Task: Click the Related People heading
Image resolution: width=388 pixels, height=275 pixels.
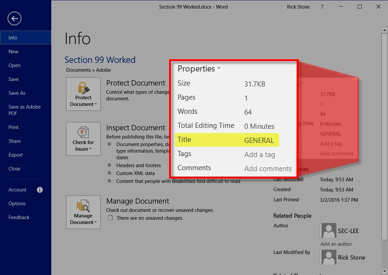Action: coord(292,216)
